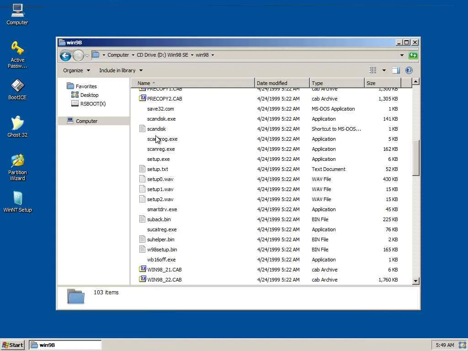468x351 pixels.
Task: Open the BootICE desktop icon
Action: coord(17,89)
